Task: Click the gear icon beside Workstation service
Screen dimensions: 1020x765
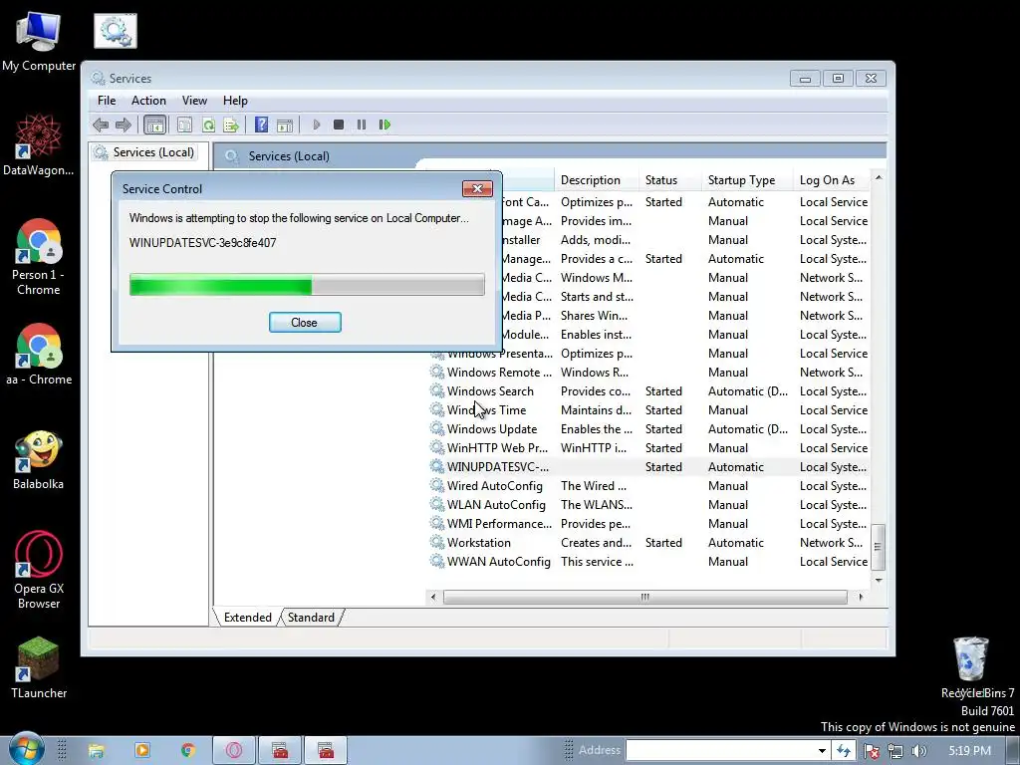Action: (x=436, y=541)
